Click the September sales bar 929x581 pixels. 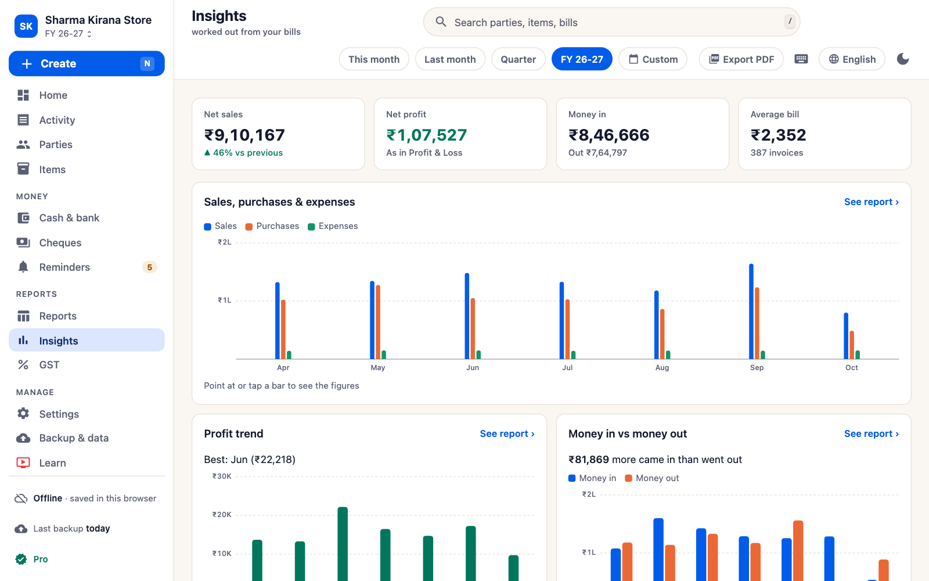point(751,311)
